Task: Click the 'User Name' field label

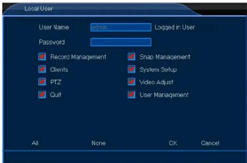Action: (54, 28)
